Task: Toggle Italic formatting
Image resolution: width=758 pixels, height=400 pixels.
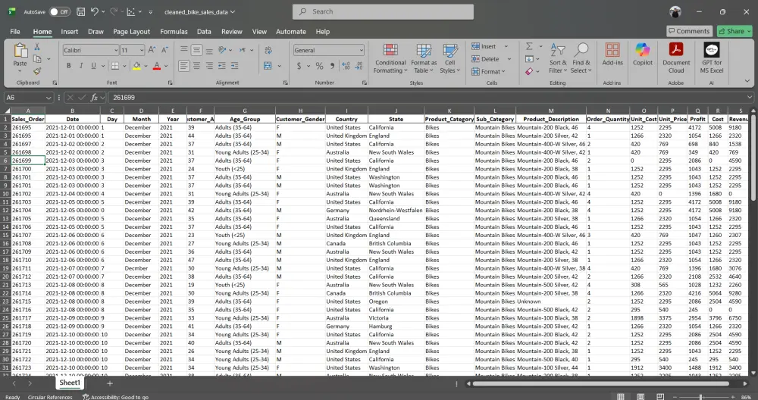Action: [81, 66]
